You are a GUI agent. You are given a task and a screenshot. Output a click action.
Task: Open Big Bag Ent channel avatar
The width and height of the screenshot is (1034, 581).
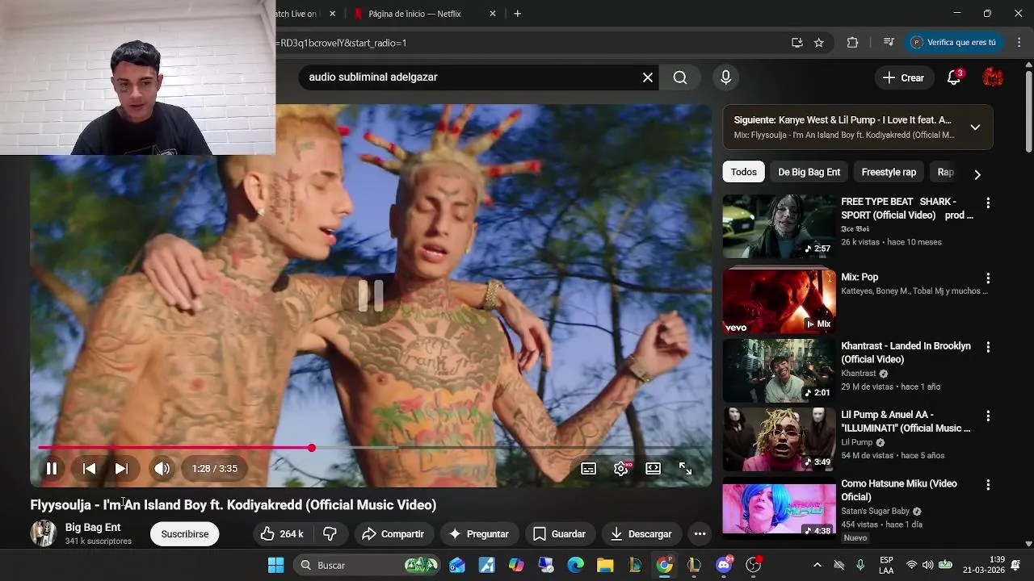(43, 533)
